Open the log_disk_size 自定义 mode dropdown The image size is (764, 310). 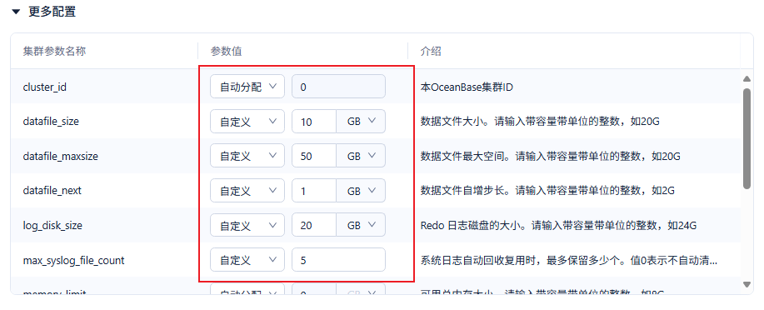tap(247, 225)
